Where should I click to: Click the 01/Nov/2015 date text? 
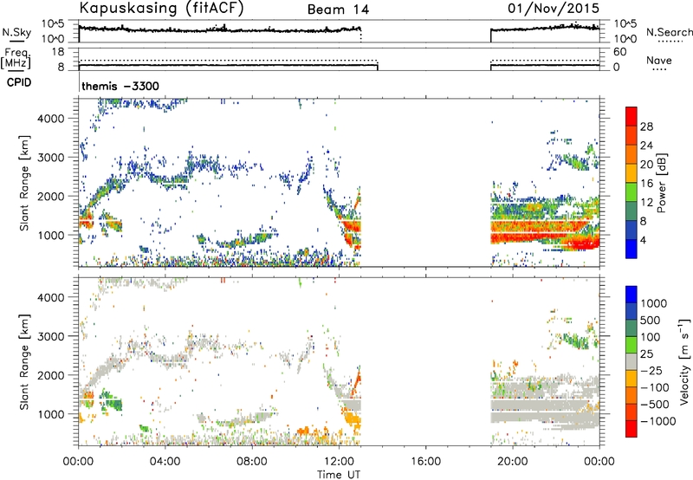[x=554, y=8]
